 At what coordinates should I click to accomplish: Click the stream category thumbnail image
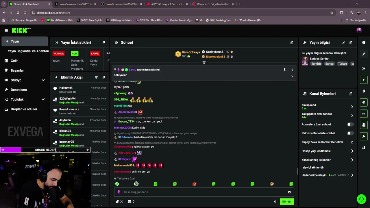pos(305,61)
